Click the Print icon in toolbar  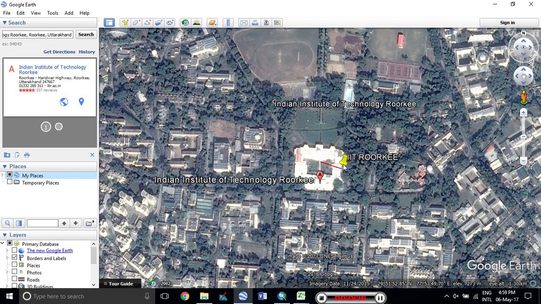tap(255, 22)
